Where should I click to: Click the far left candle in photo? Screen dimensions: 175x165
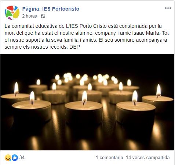pos(15,95)
